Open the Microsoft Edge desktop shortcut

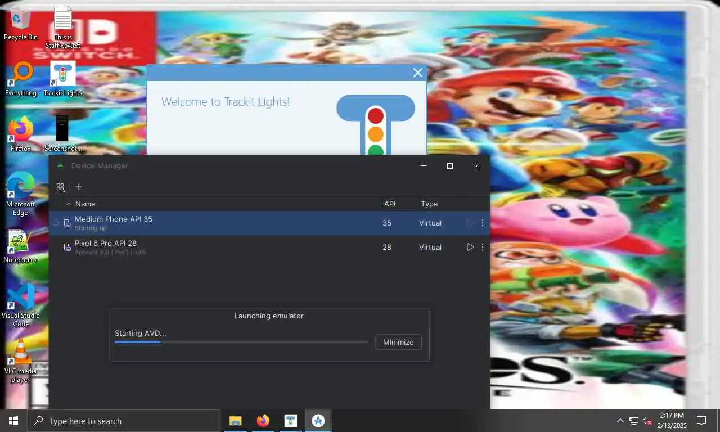pyautogui.click(x=21, y=194)
